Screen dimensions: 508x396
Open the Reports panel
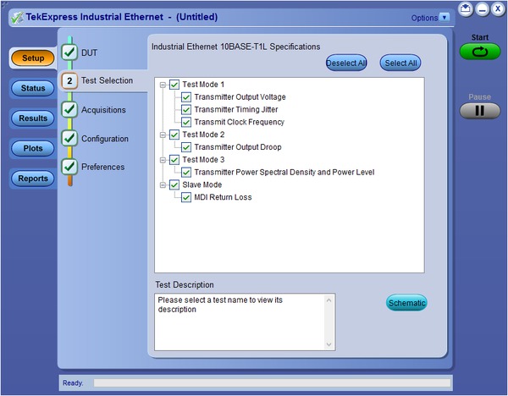33,179
